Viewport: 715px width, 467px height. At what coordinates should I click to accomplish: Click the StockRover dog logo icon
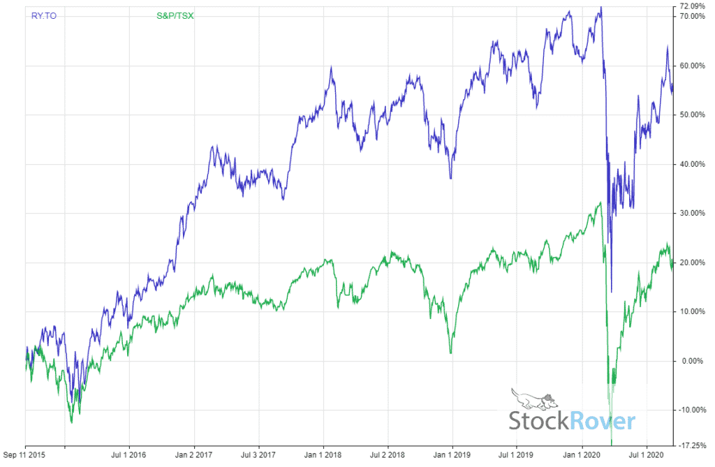532,399
